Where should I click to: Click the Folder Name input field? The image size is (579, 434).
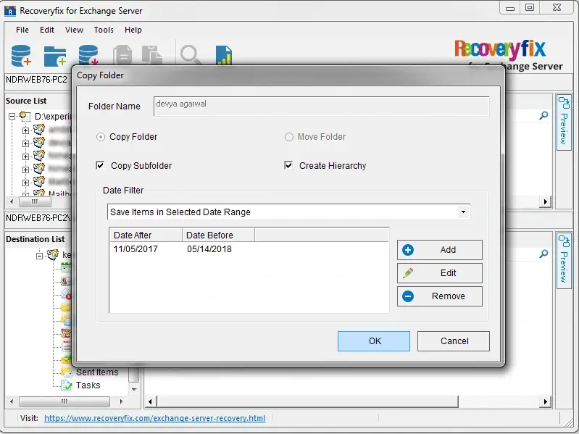coord(321,107)
